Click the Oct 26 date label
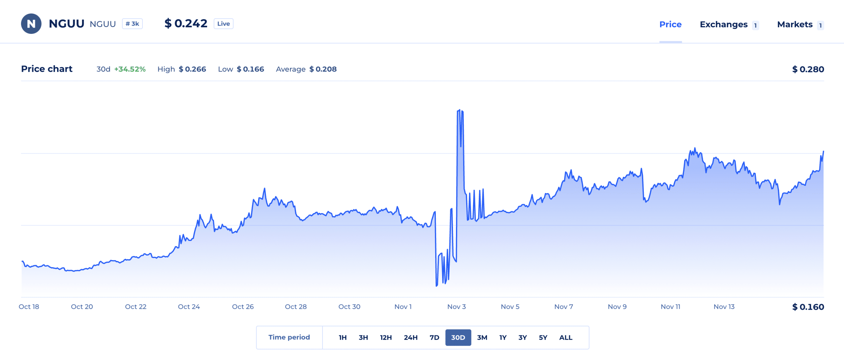 coord(243,307)
